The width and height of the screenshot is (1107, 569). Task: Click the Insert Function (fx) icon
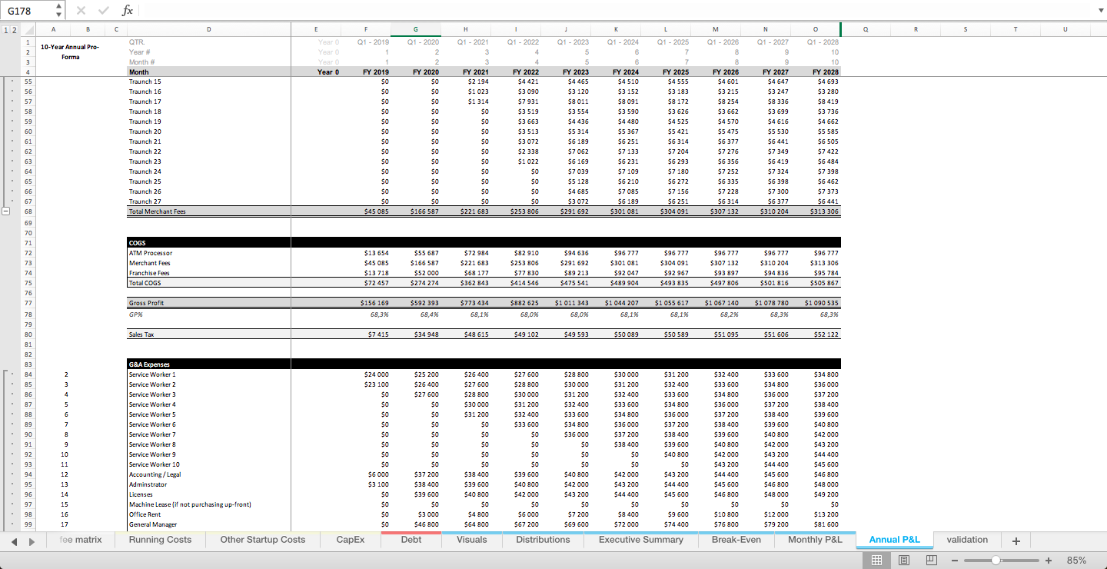[128, 9]
